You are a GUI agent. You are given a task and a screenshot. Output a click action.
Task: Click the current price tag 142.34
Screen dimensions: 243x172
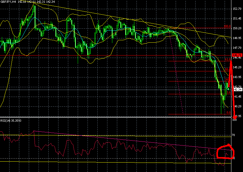pyautogui.click(x=237, y=90)
